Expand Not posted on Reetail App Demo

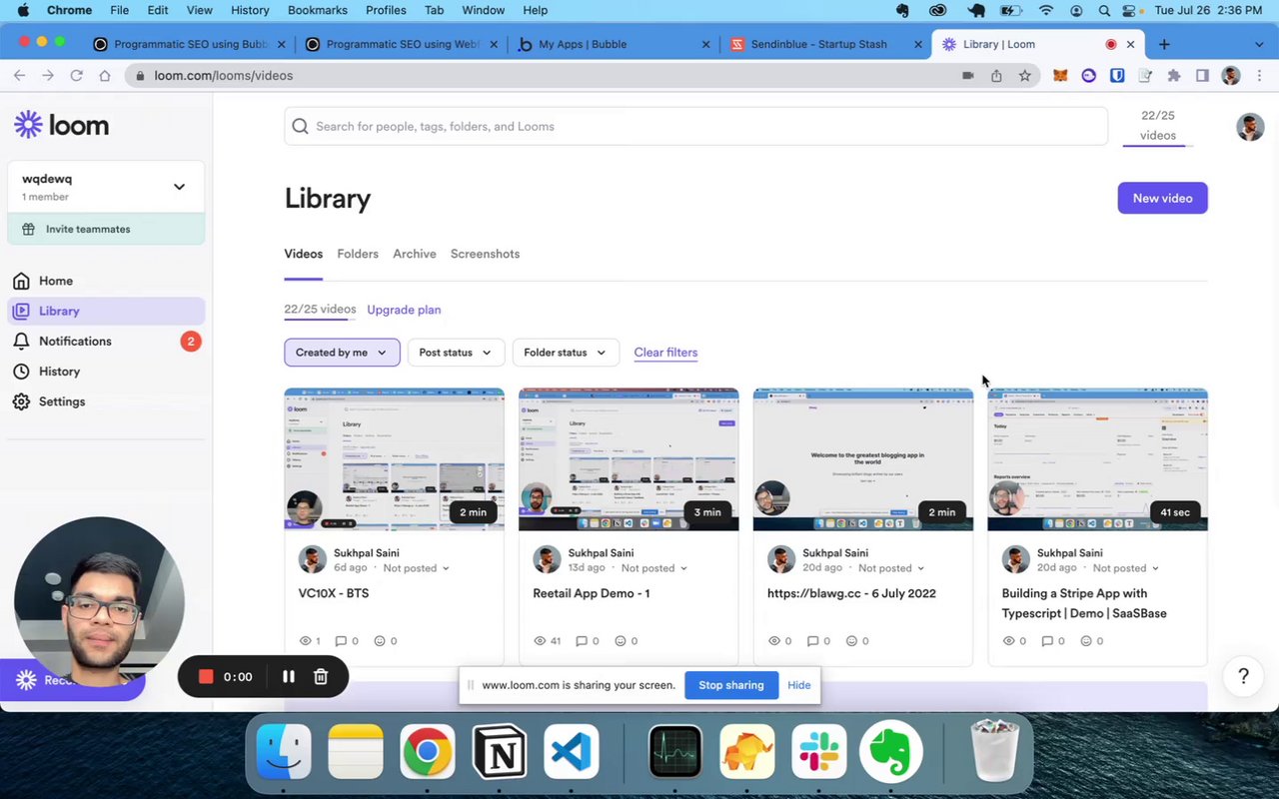(654, 568)
